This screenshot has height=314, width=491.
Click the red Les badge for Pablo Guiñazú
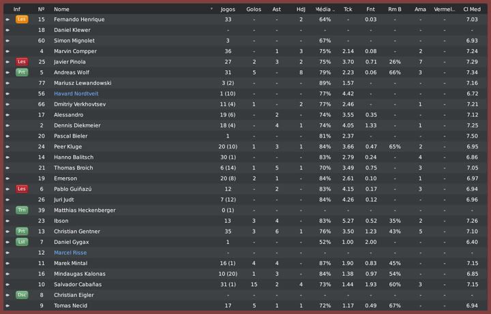point(22,189)
